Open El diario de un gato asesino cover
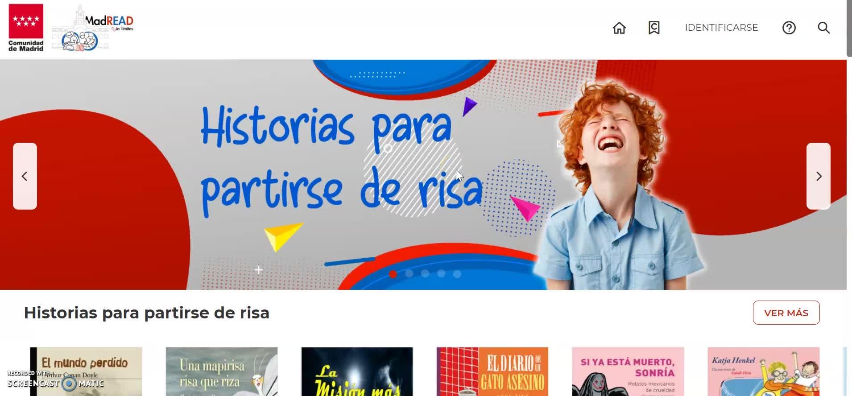The width and height of the screenshot is (852, 396). coord(492,371)
